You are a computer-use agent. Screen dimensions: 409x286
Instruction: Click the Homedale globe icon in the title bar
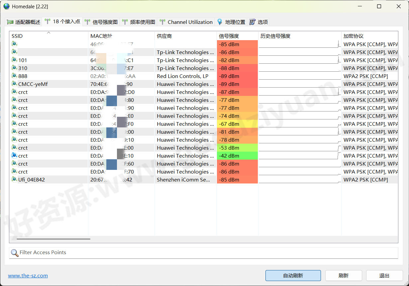point(6,6)
